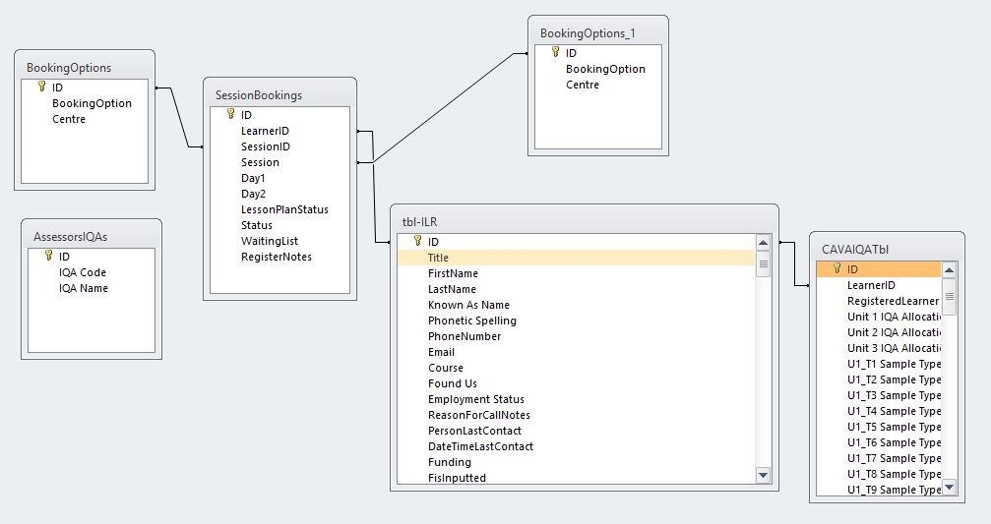Click the tbl-ILR scrollbar thumb

point(764,263)
